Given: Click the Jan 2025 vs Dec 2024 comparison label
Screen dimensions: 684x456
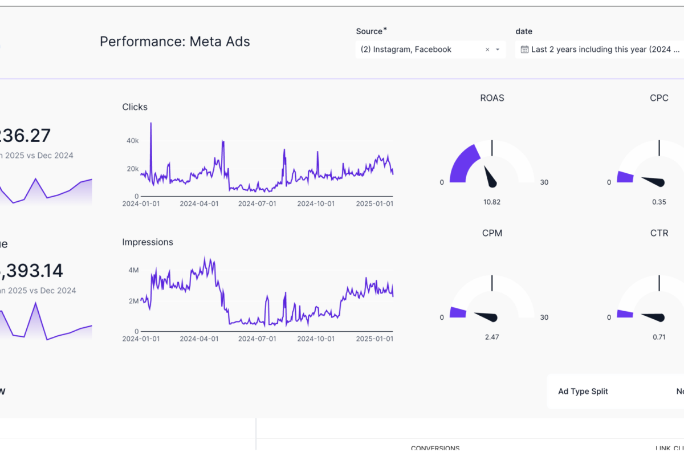Looking at the screenshot, I should 37,155.
